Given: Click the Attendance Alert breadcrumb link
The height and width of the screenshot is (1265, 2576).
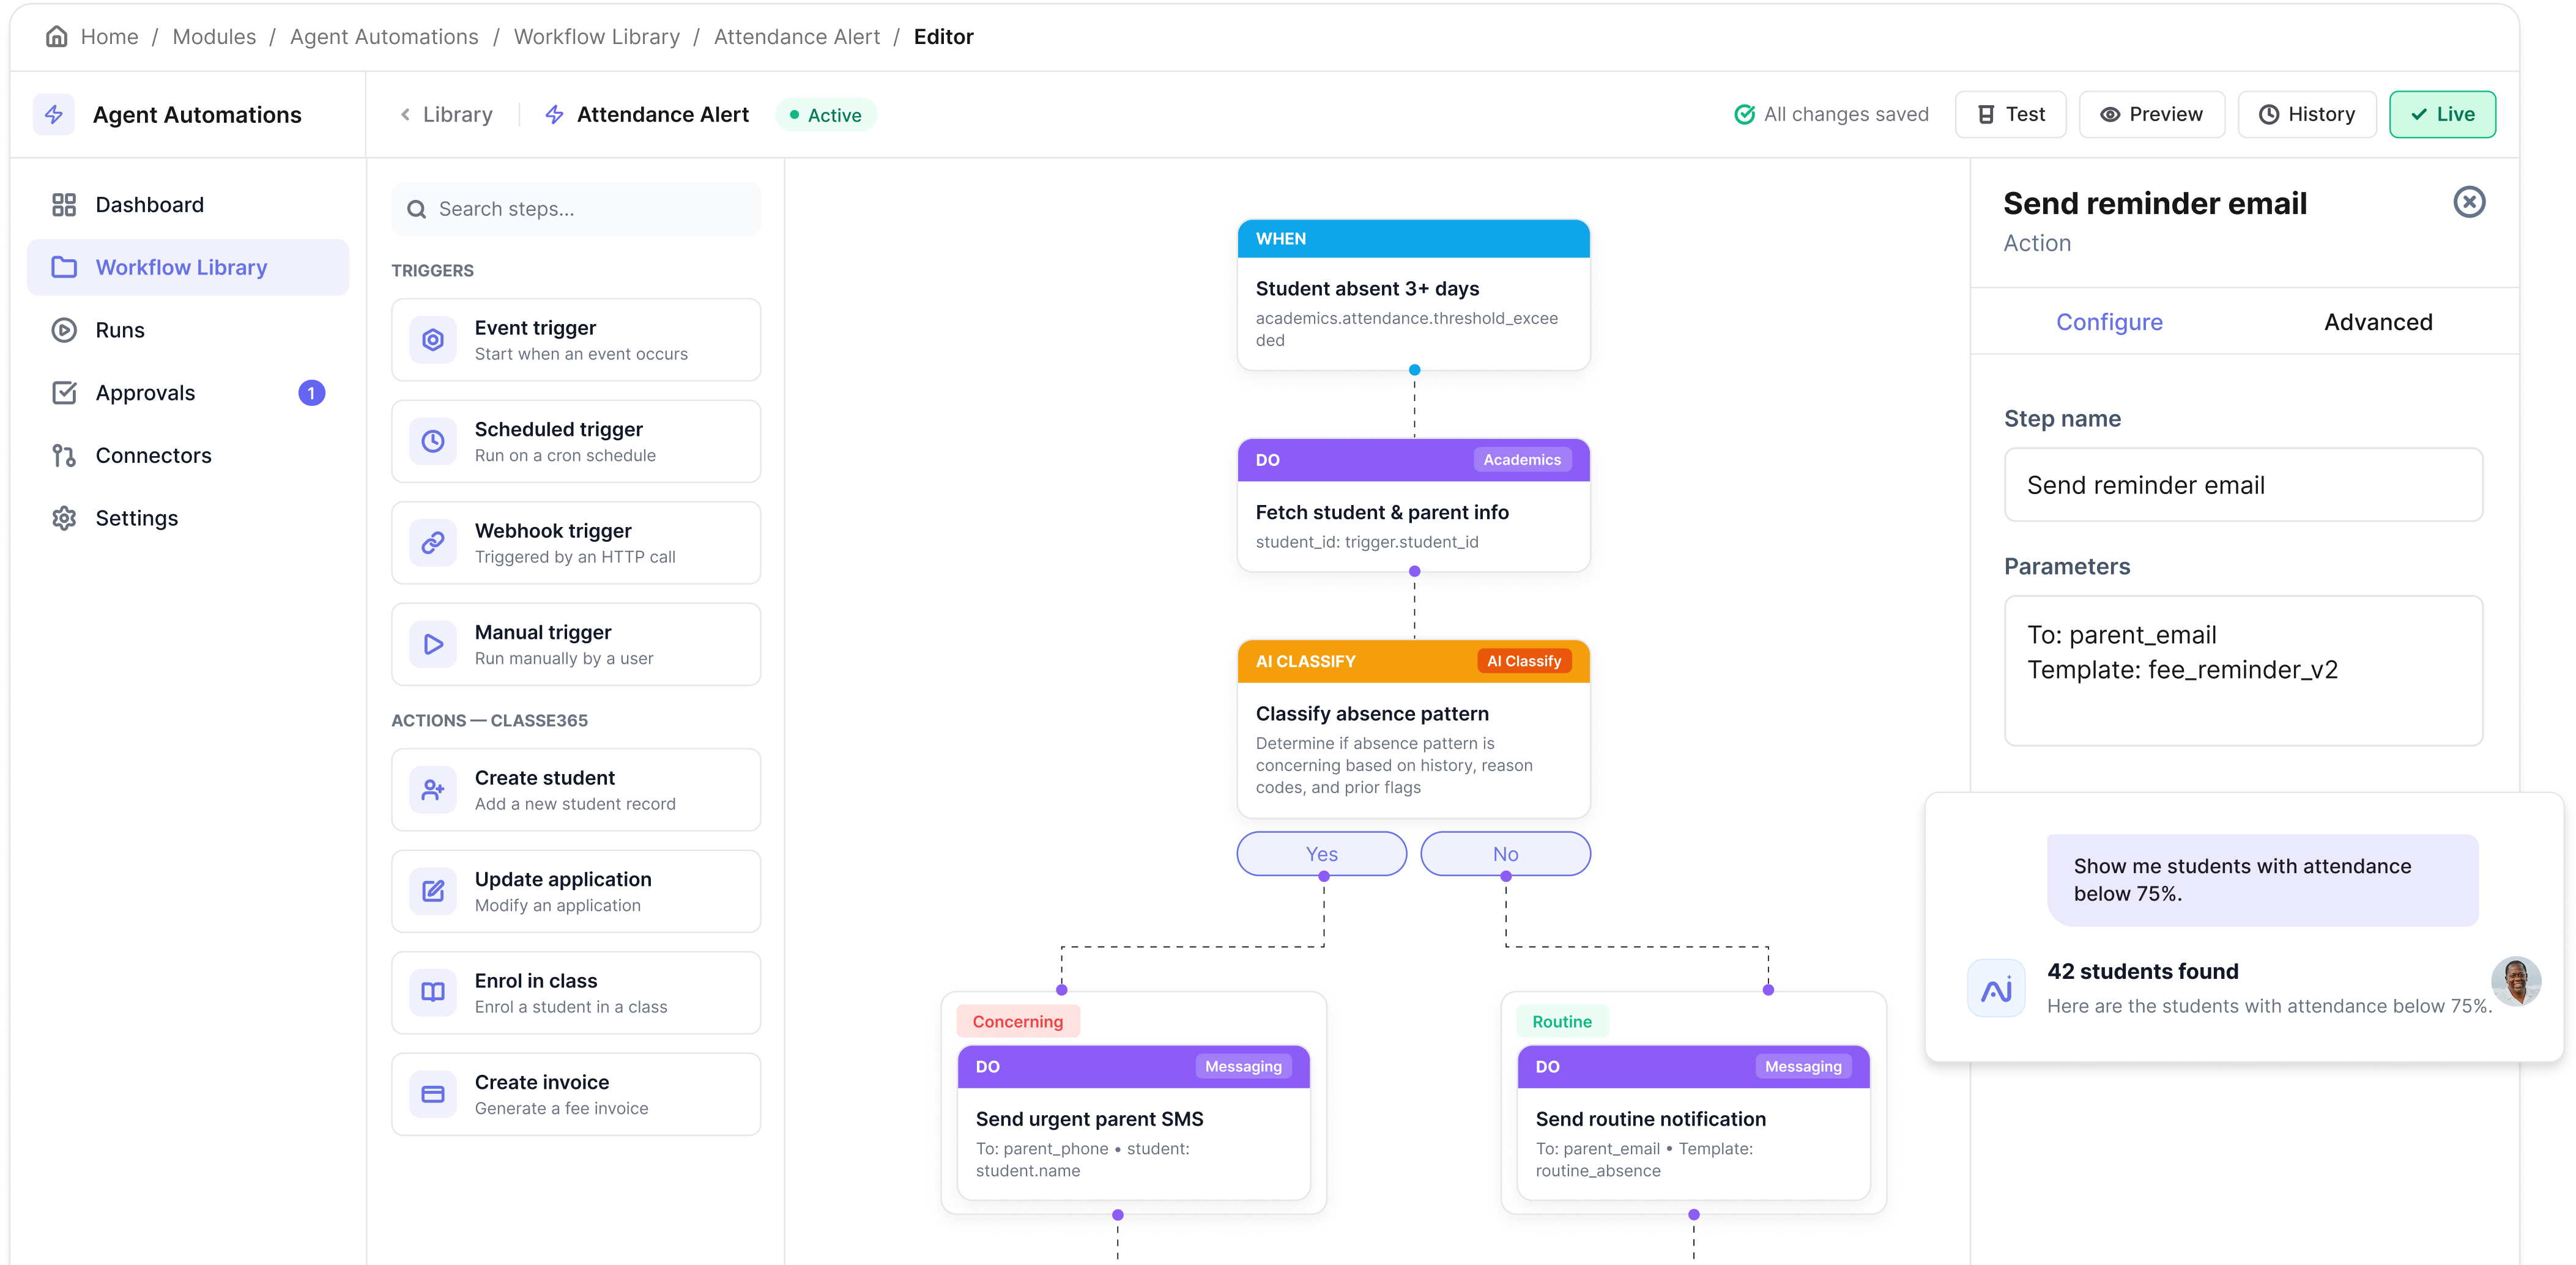Looking at the screenshot, I should 796,37.
